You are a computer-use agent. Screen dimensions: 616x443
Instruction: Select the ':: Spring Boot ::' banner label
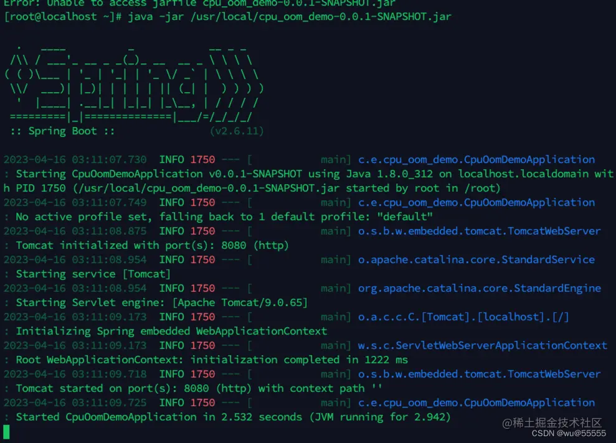pyautogui.click(x=62, y=131)
